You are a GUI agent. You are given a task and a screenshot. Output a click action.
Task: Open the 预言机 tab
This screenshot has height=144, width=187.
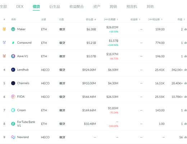pos(132,6)
